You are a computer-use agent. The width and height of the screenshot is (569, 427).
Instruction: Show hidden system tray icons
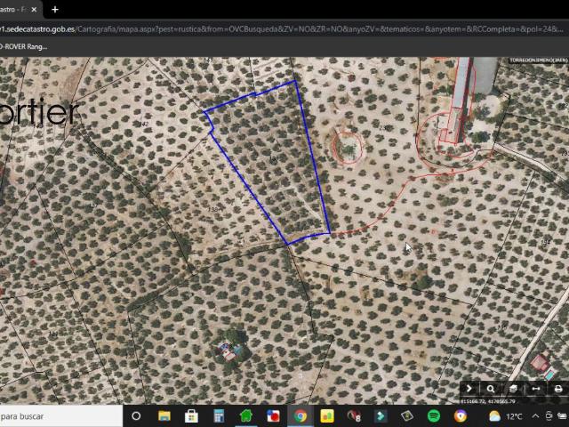tap(536, 415)
